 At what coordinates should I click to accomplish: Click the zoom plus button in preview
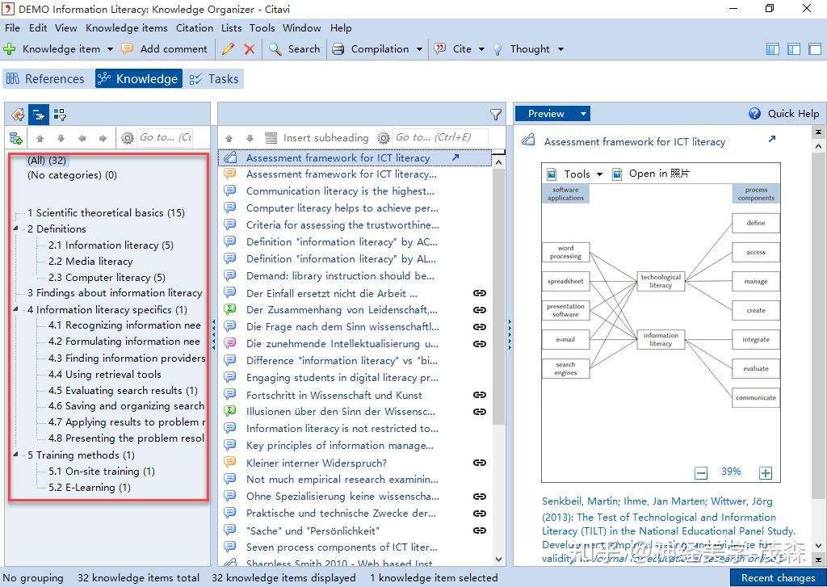click(764, 472)
